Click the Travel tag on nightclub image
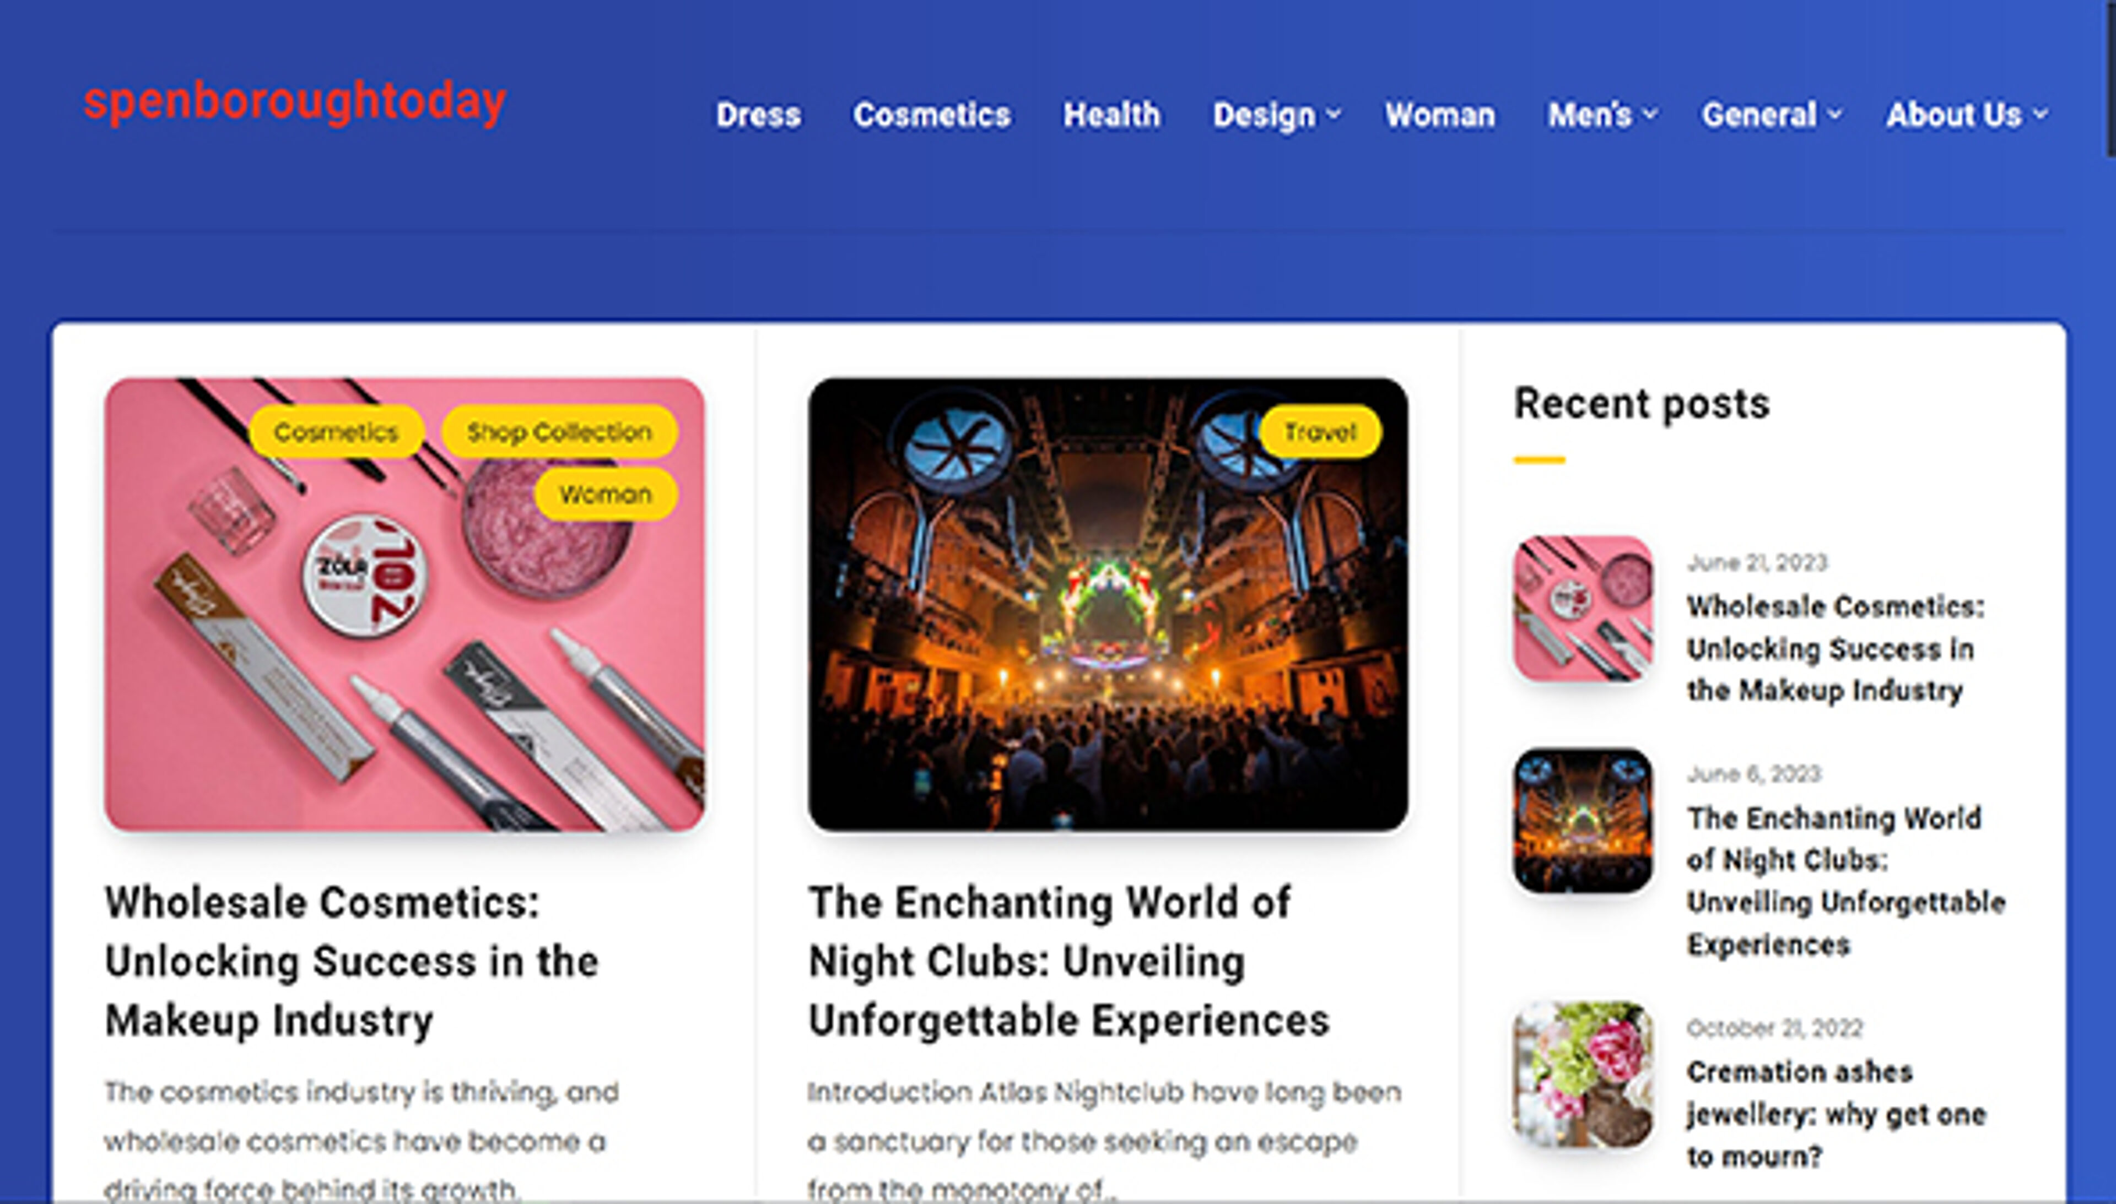Image resolution: width=2116 pixels, height=1204 pixels. click(x=1320, y=432)
